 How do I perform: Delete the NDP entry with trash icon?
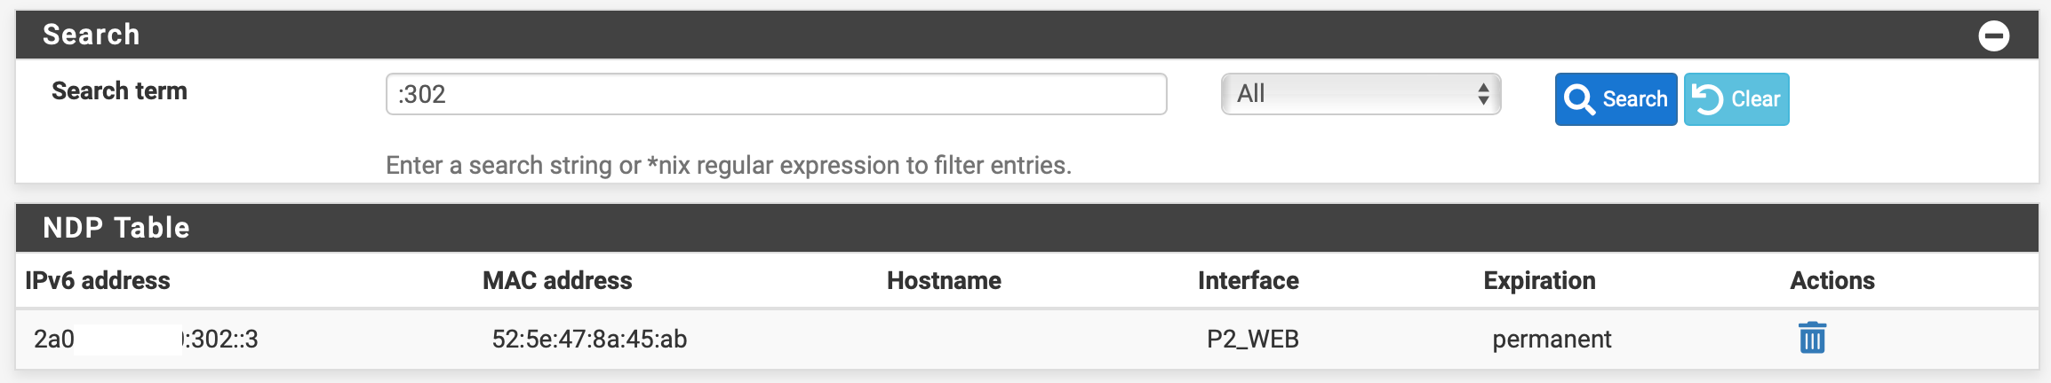1812,338
